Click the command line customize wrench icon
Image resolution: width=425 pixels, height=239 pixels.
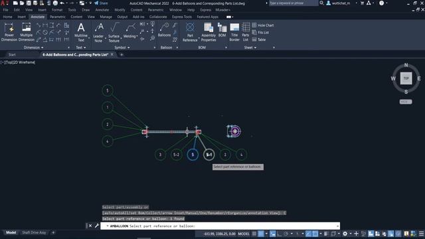click(x=97, y=226)
